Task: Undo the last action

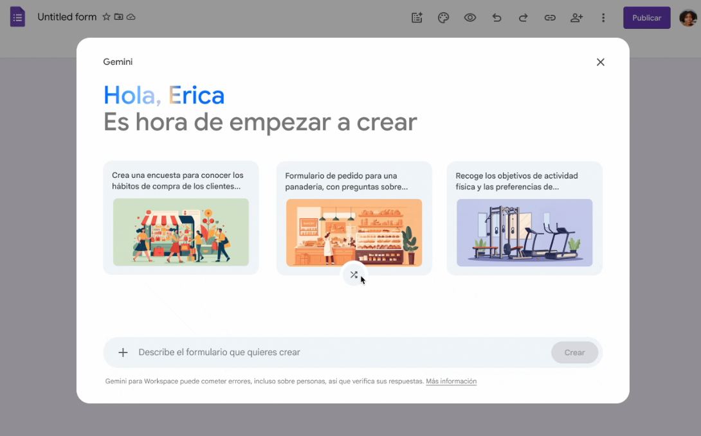Action: pos(496,18)
